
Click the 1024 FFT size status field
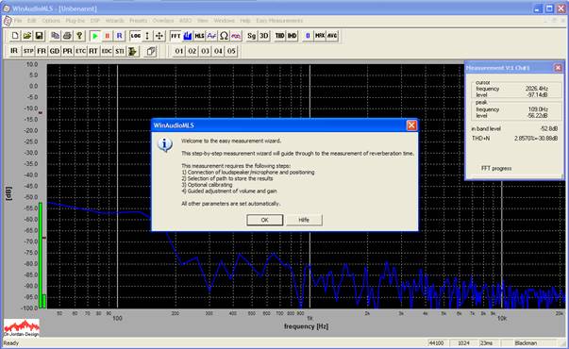click(x=463, y=342)
